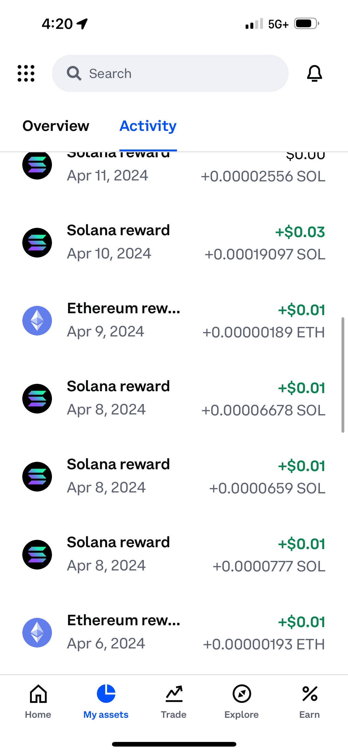
Task: Select the Activity tab
Action: [148, 126]
